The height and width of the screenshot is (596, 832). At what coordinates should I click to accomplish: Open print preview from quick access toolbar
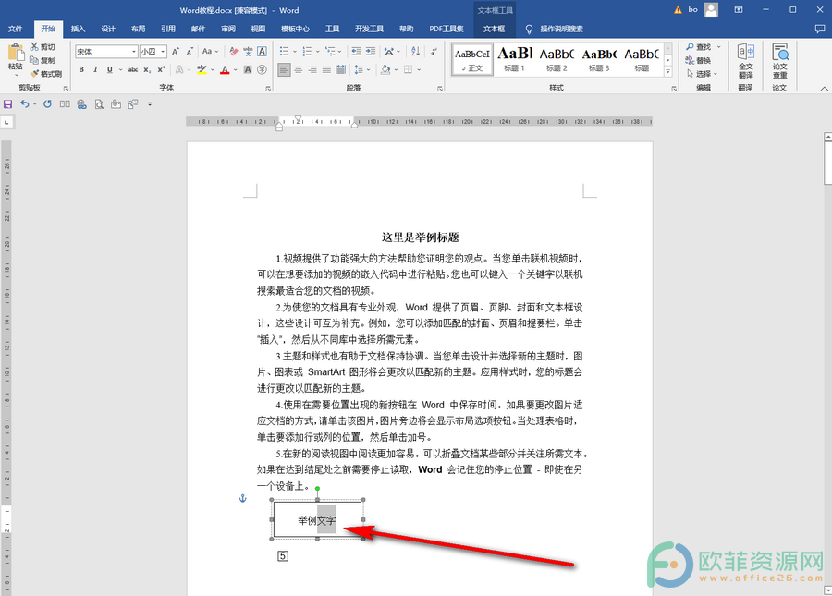click(99, 104)
